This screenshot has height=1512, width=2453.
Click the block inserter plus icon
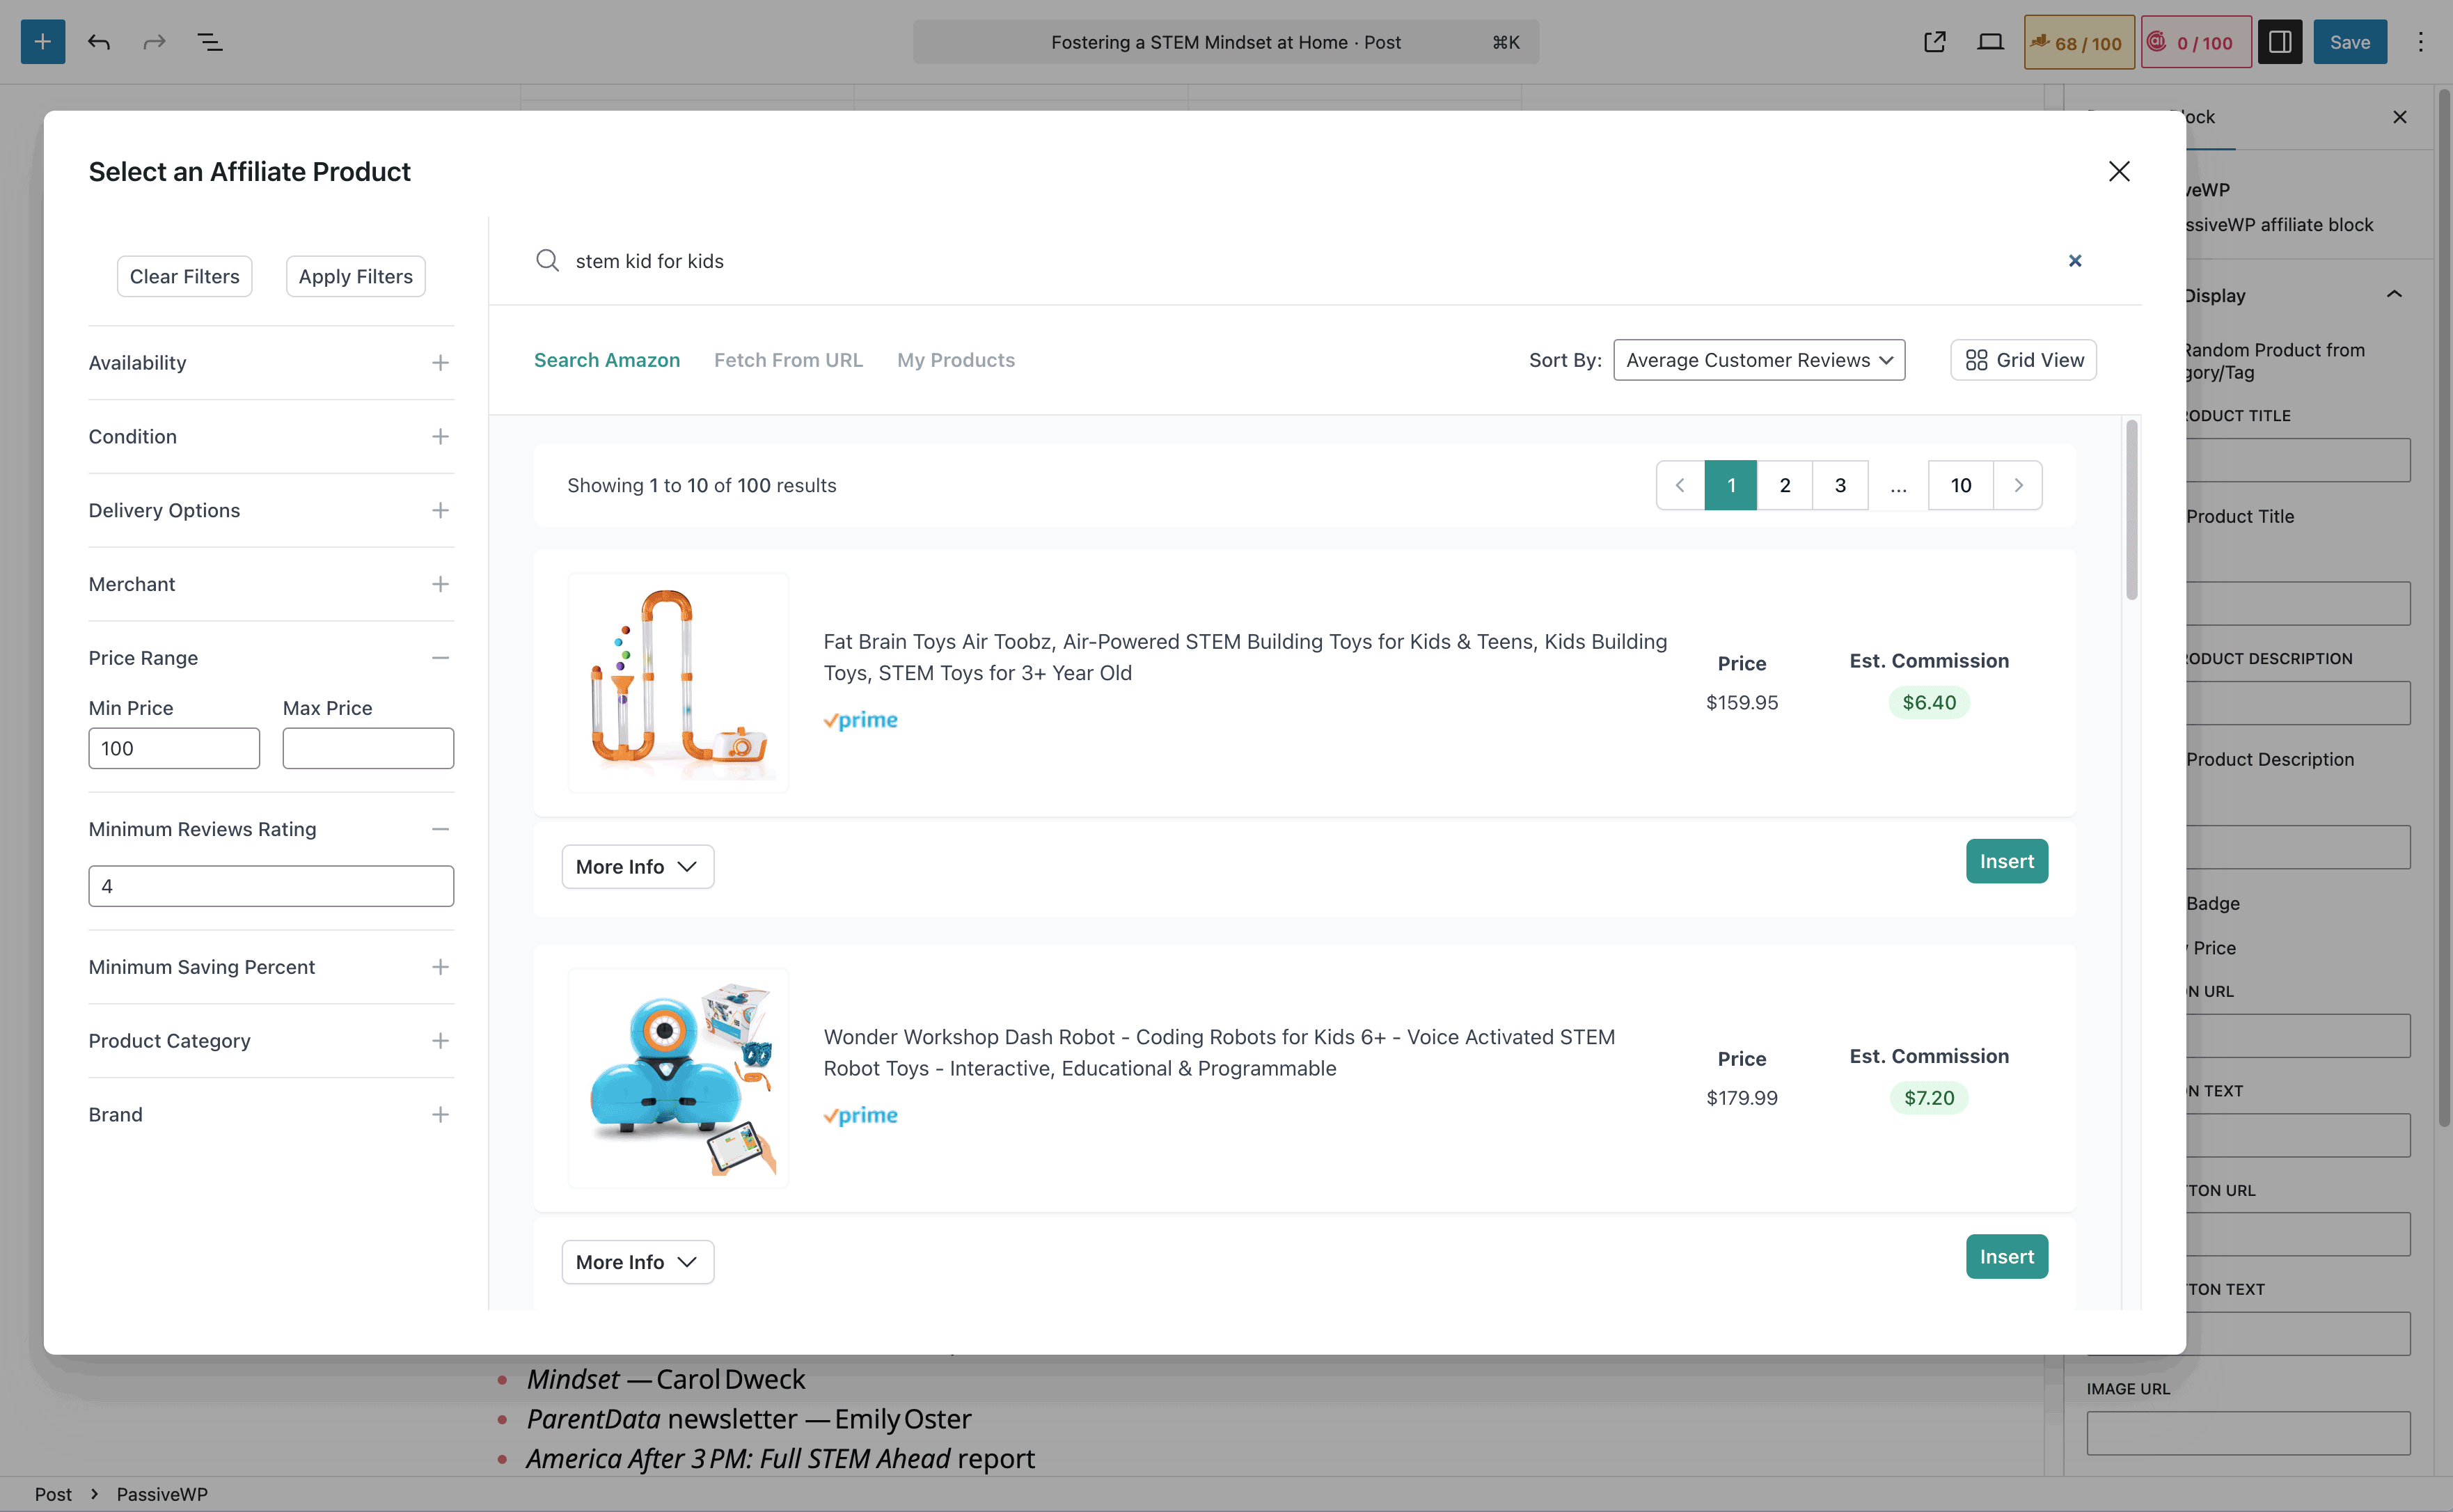42,42
